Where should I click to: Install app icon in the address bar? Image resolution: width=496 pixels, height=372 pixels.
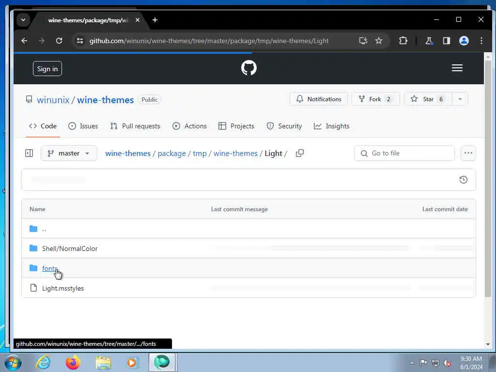(x=363, y=41)
